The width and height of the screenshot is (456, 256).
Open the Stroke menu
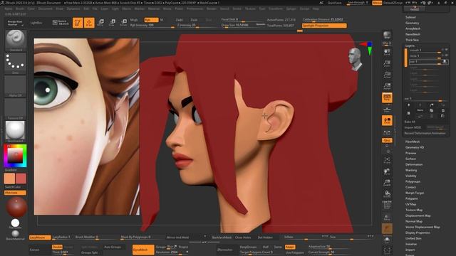tap(237, 9)
